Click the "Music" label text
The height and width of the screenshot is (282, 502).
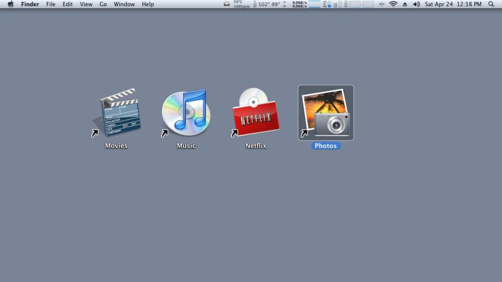[x=186, y=146]
